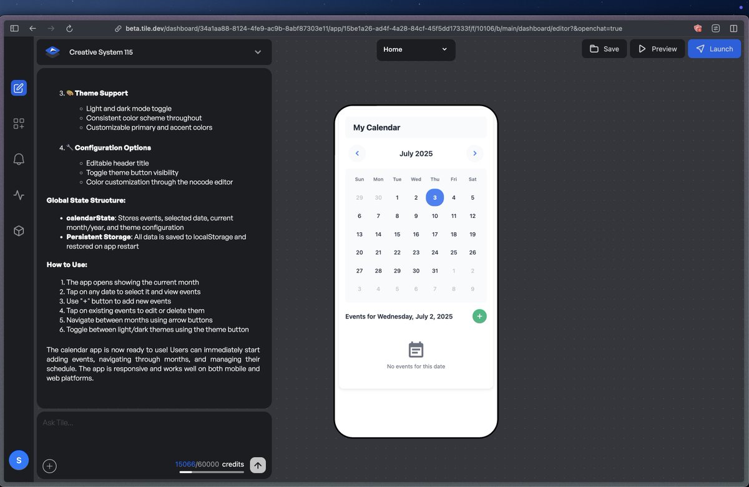Open the components panel from the sidebar
Screen dimensions: 749x487
click(19, 123)
